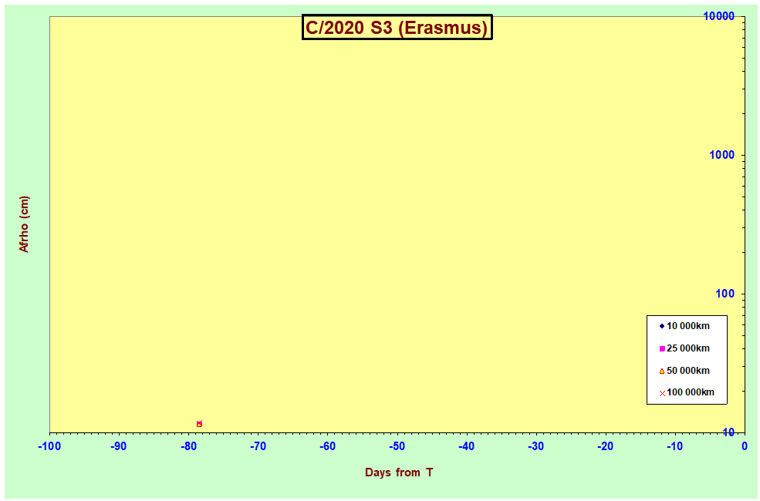Click the magenta square legend marker
The width and height of the screenshot is (760, 501).
(662, 348)
